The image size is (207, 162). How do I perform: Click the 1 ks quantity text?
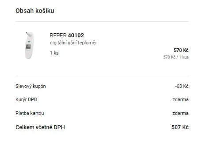coord(54,53)
